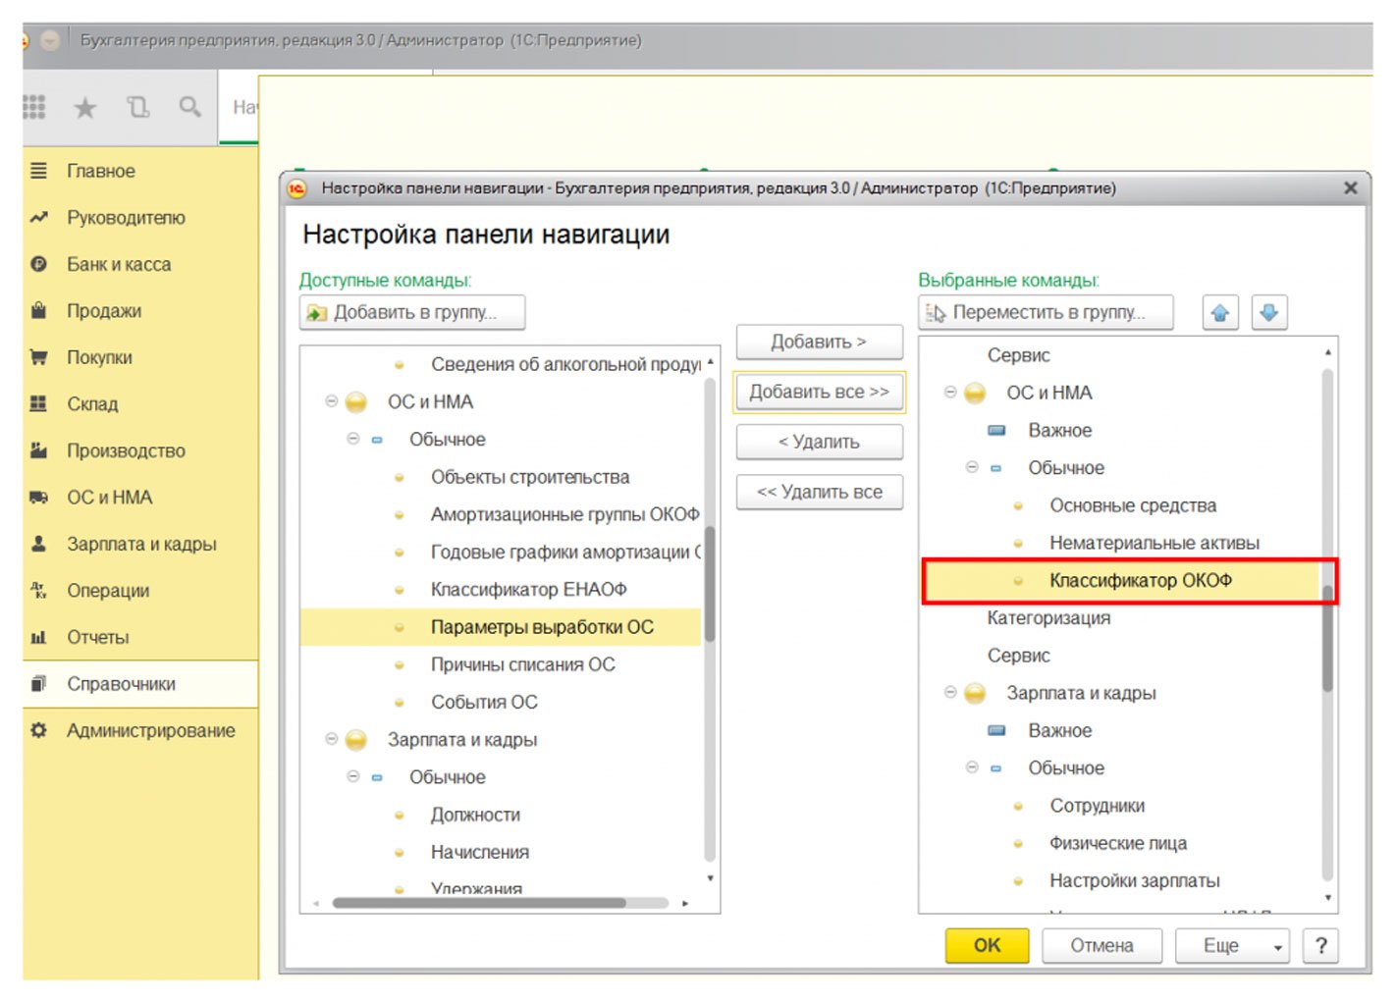Click the Производство factory icon
Viewport: 1396px width, 1003px height.
(x=38, y=450)
